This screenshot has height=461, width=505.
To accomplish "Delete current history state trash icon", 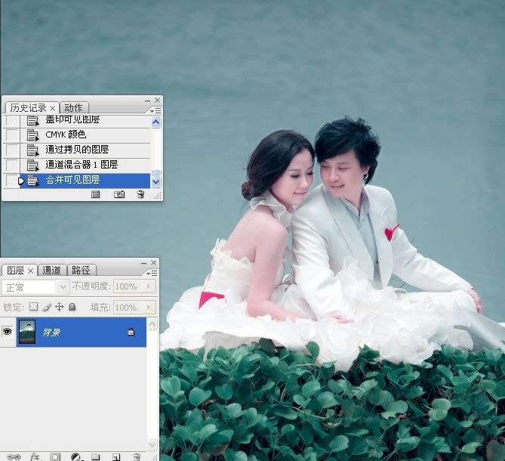I will 140,194.
